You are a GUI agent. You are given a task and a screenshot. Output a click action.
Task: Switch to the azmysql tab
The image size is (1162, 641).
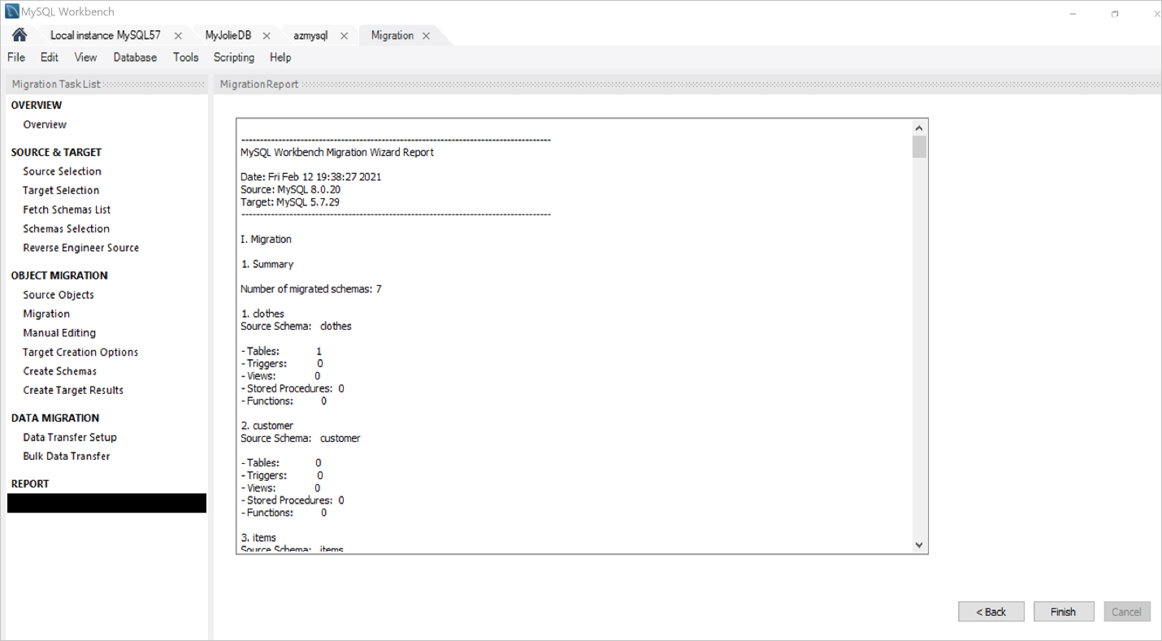[310, 35]
